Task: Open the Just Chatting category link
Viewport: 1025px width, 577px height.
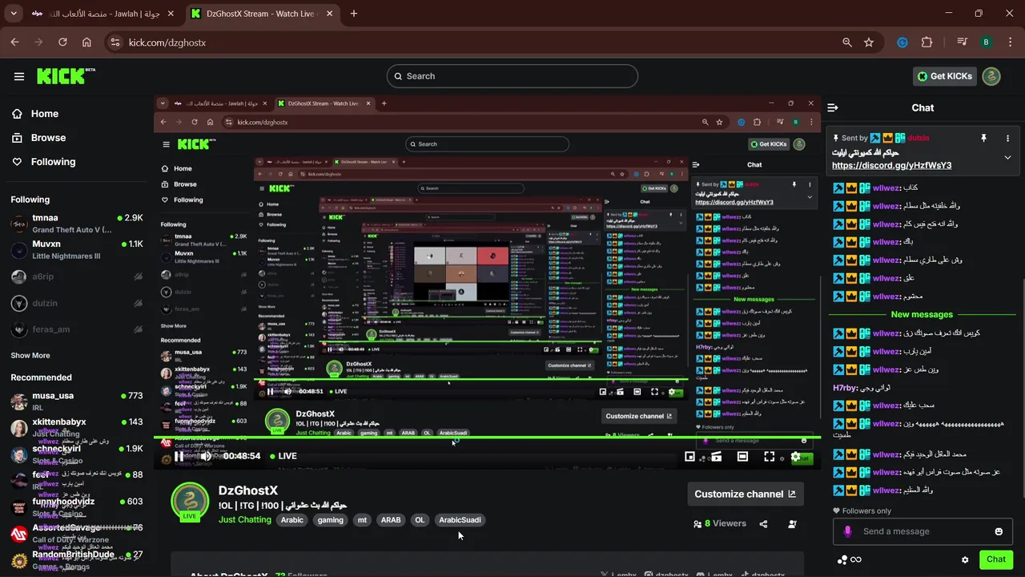Action: tap(245, 520)
